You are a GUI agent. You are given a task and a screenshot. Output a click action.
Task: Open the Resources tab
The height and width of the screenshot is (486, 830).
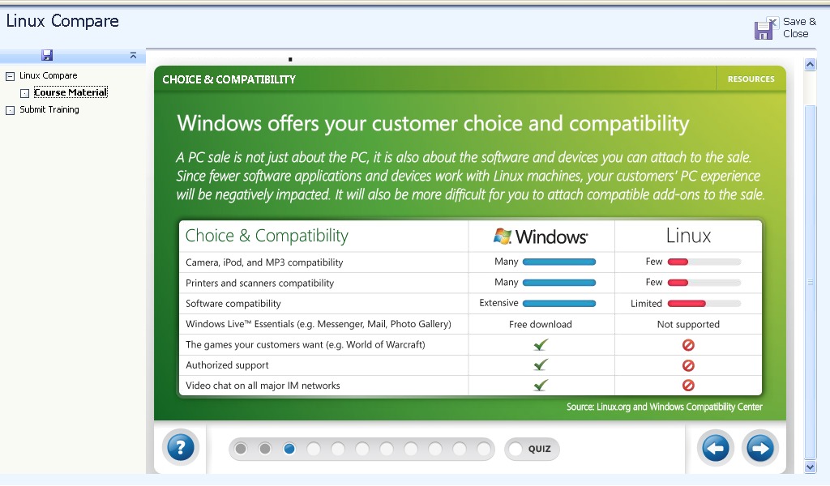751,79
